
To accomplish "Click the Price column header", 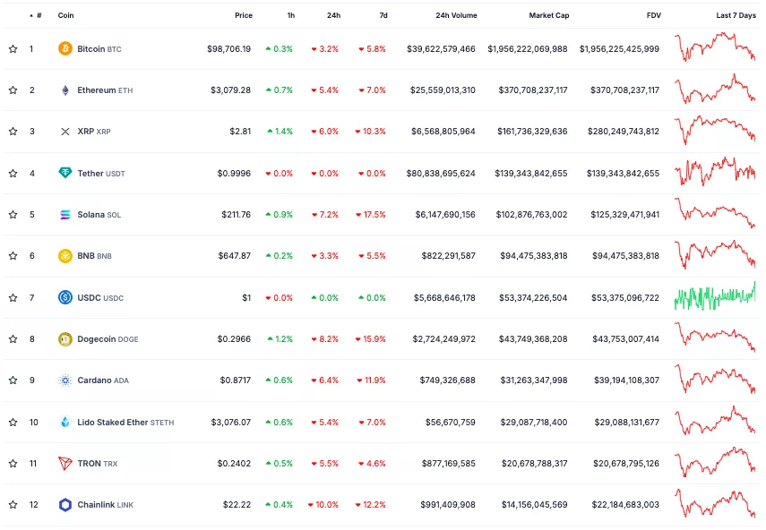I will point(243,15).
